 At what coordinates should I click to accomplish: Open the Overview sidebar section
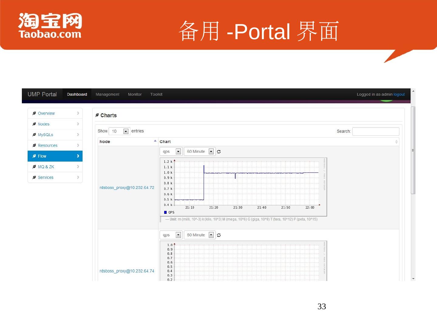coord(55,113)
